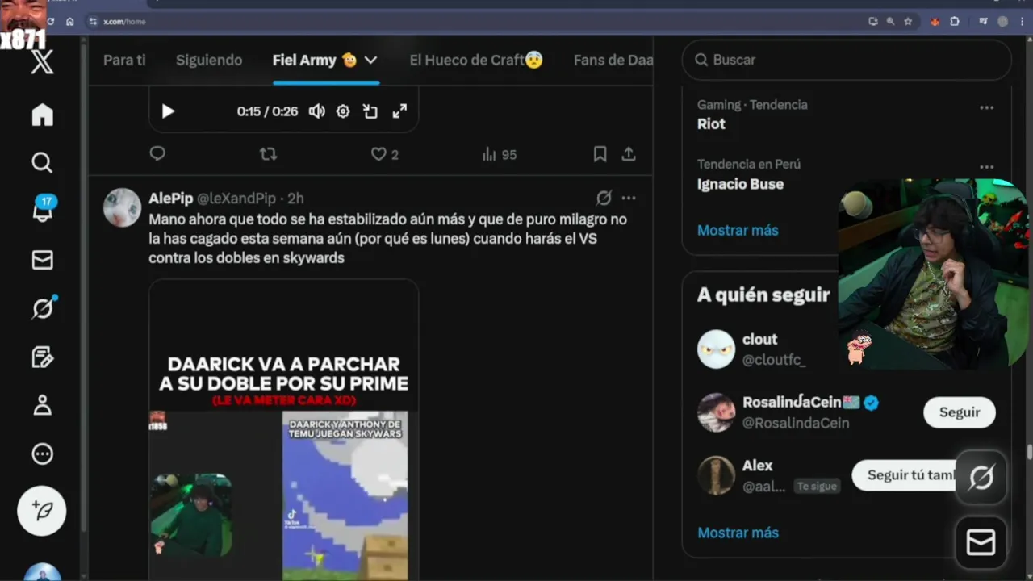Viewport: 1033px width, 581px height.
Task: Bookmark page with star icon
Action: [x=909, y=22]
